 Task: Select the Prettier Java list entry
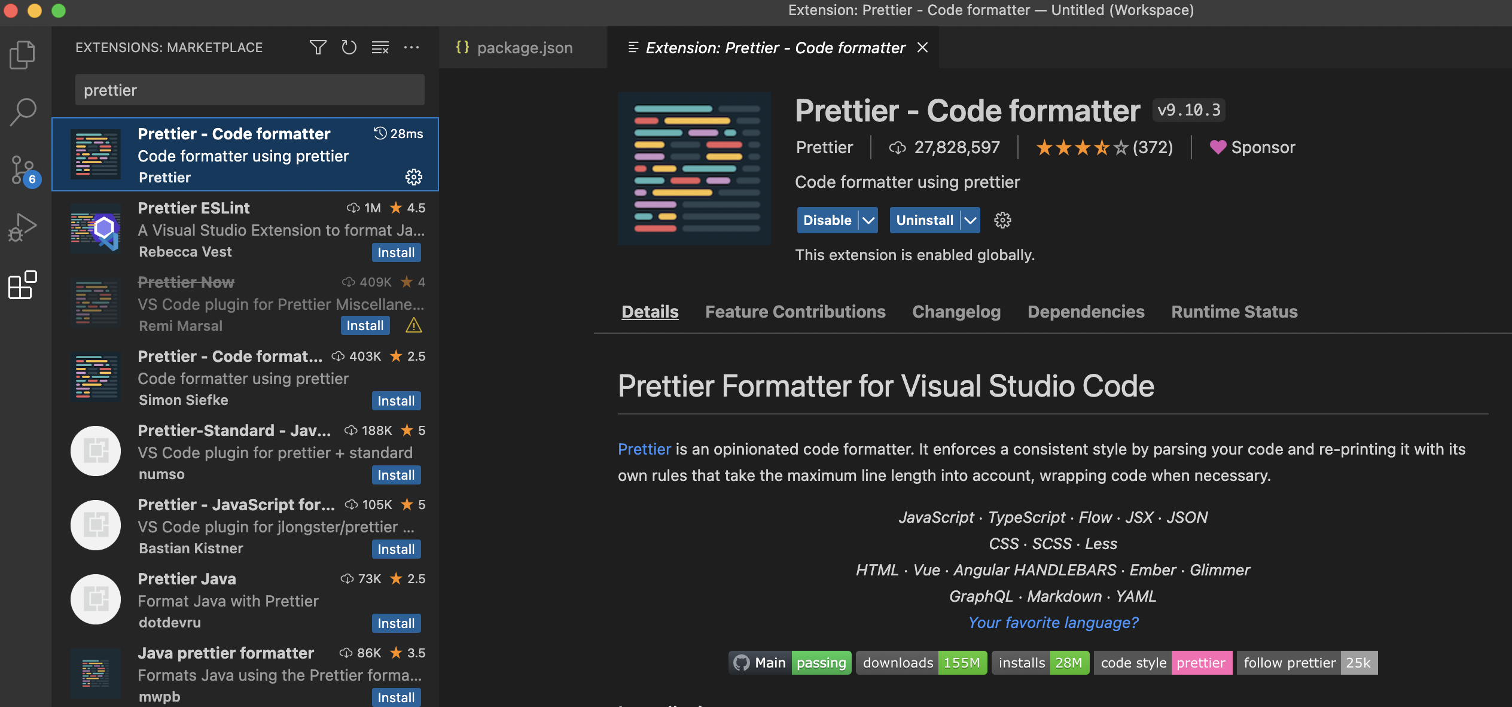[245, 599]
